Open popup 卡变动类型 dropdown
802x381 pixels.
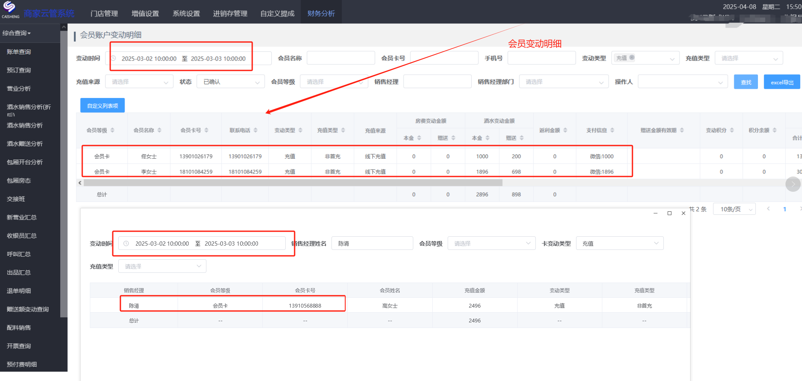pyautogui.click(x=620, y=243)
